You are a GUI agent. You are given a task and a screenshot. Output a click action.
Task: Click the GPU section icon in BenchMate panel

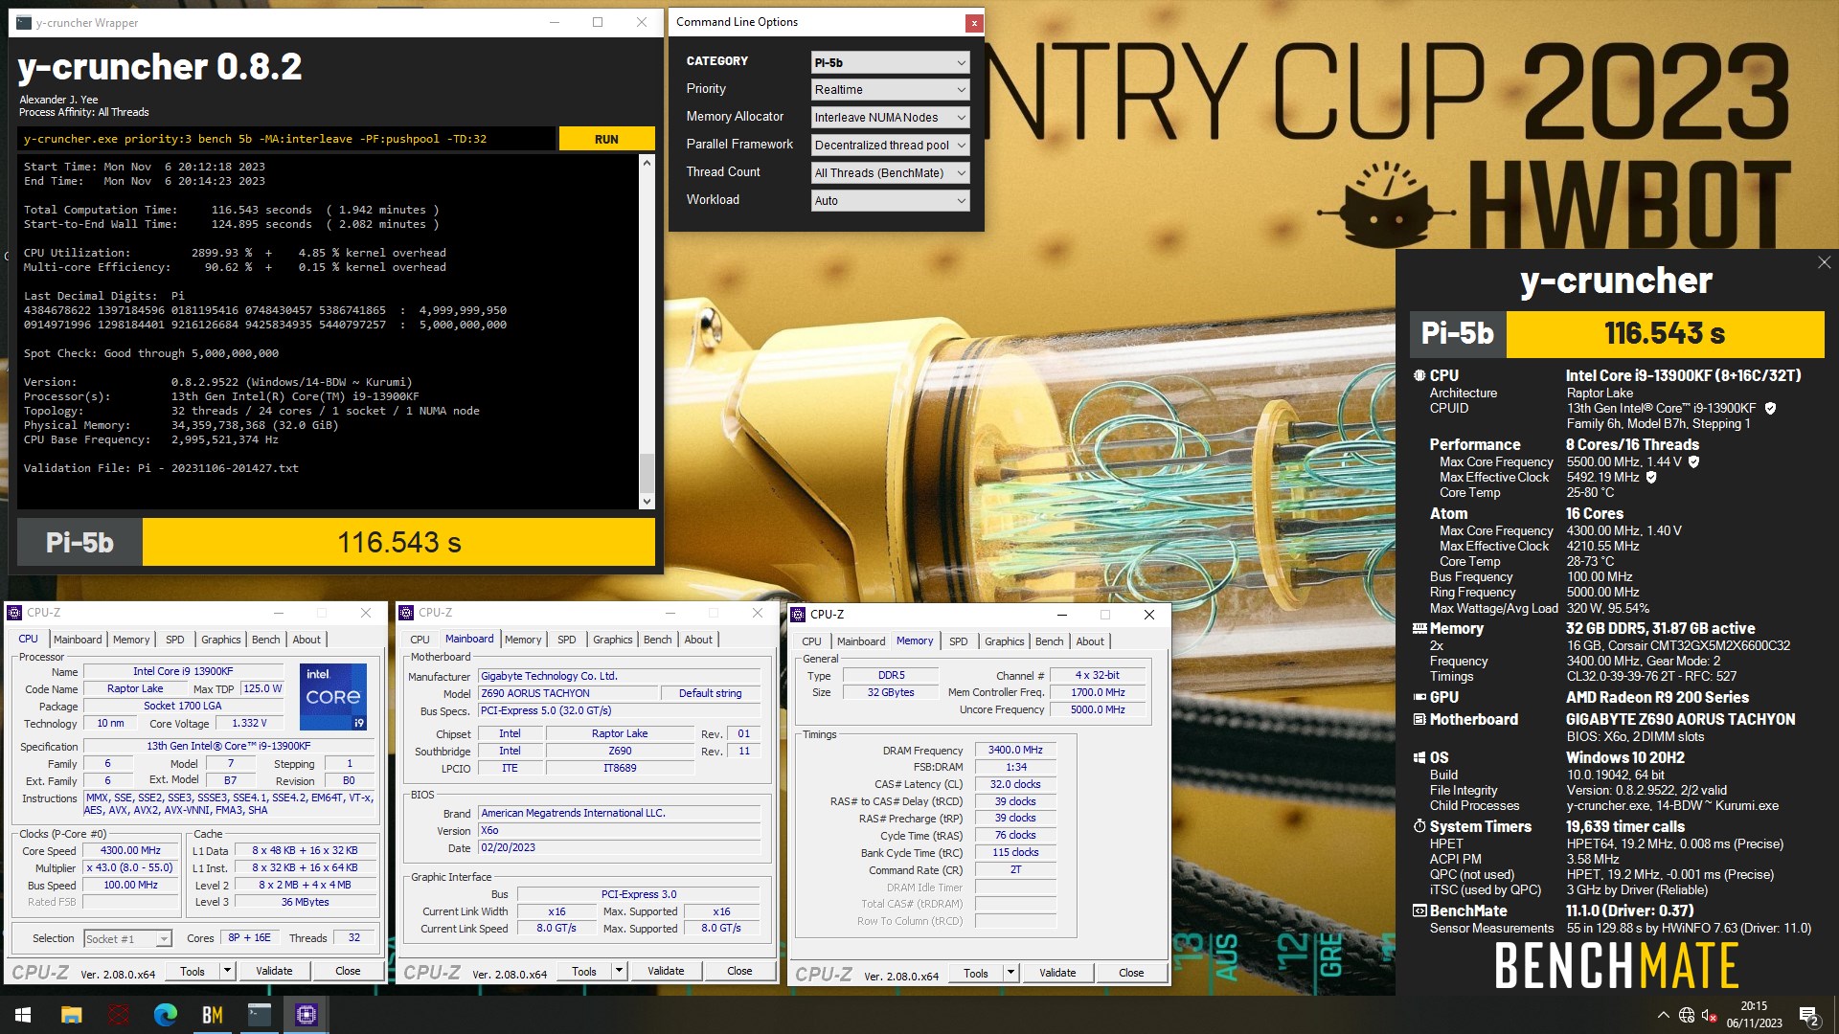(x=1419, y=697)
